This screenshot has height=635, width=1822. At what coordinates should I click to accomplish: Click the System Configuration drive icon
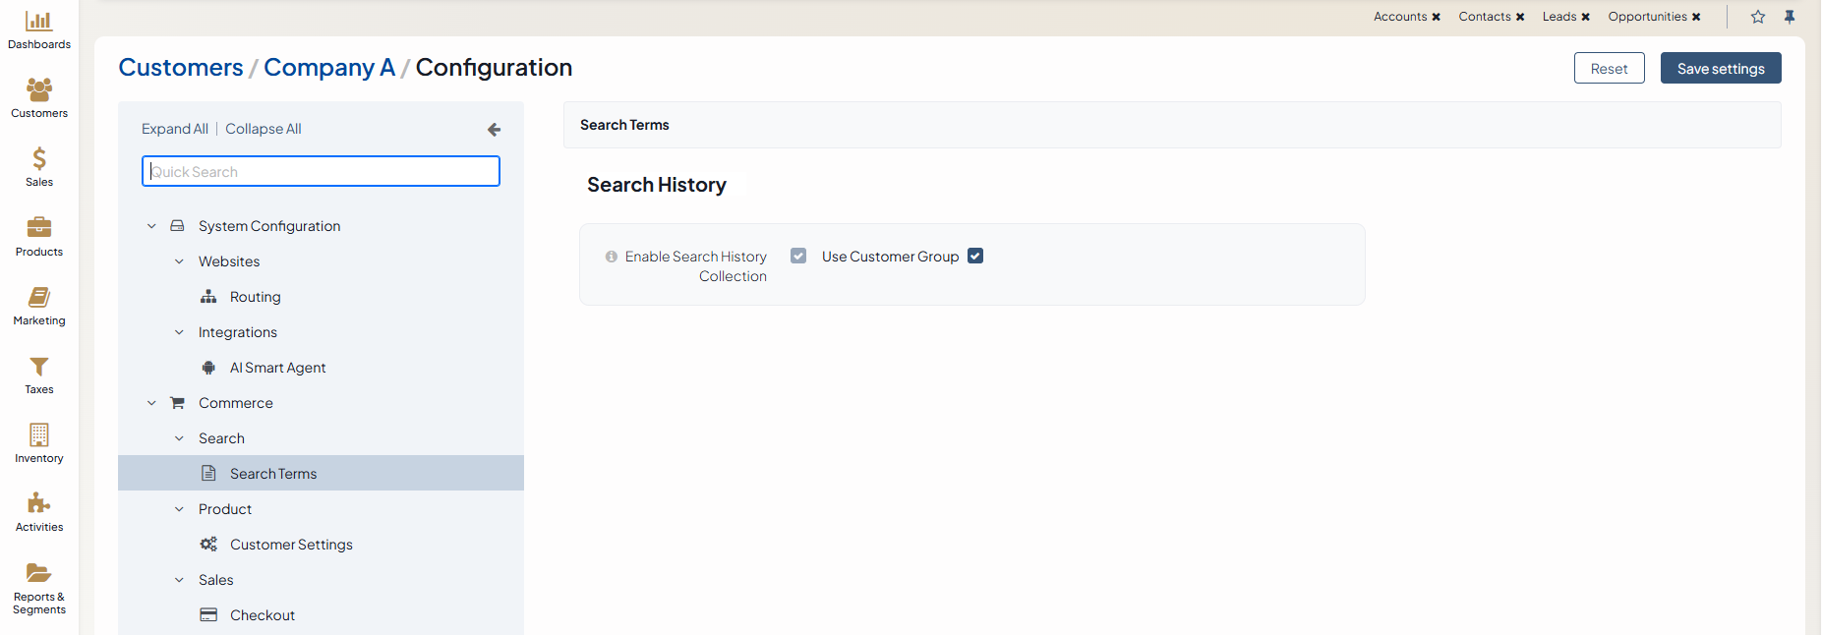point(177,226)
